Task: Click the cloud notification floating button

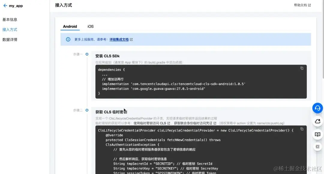Action: [318, 121]
